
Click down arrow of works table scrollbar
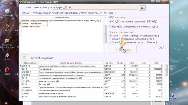point(166,98)
